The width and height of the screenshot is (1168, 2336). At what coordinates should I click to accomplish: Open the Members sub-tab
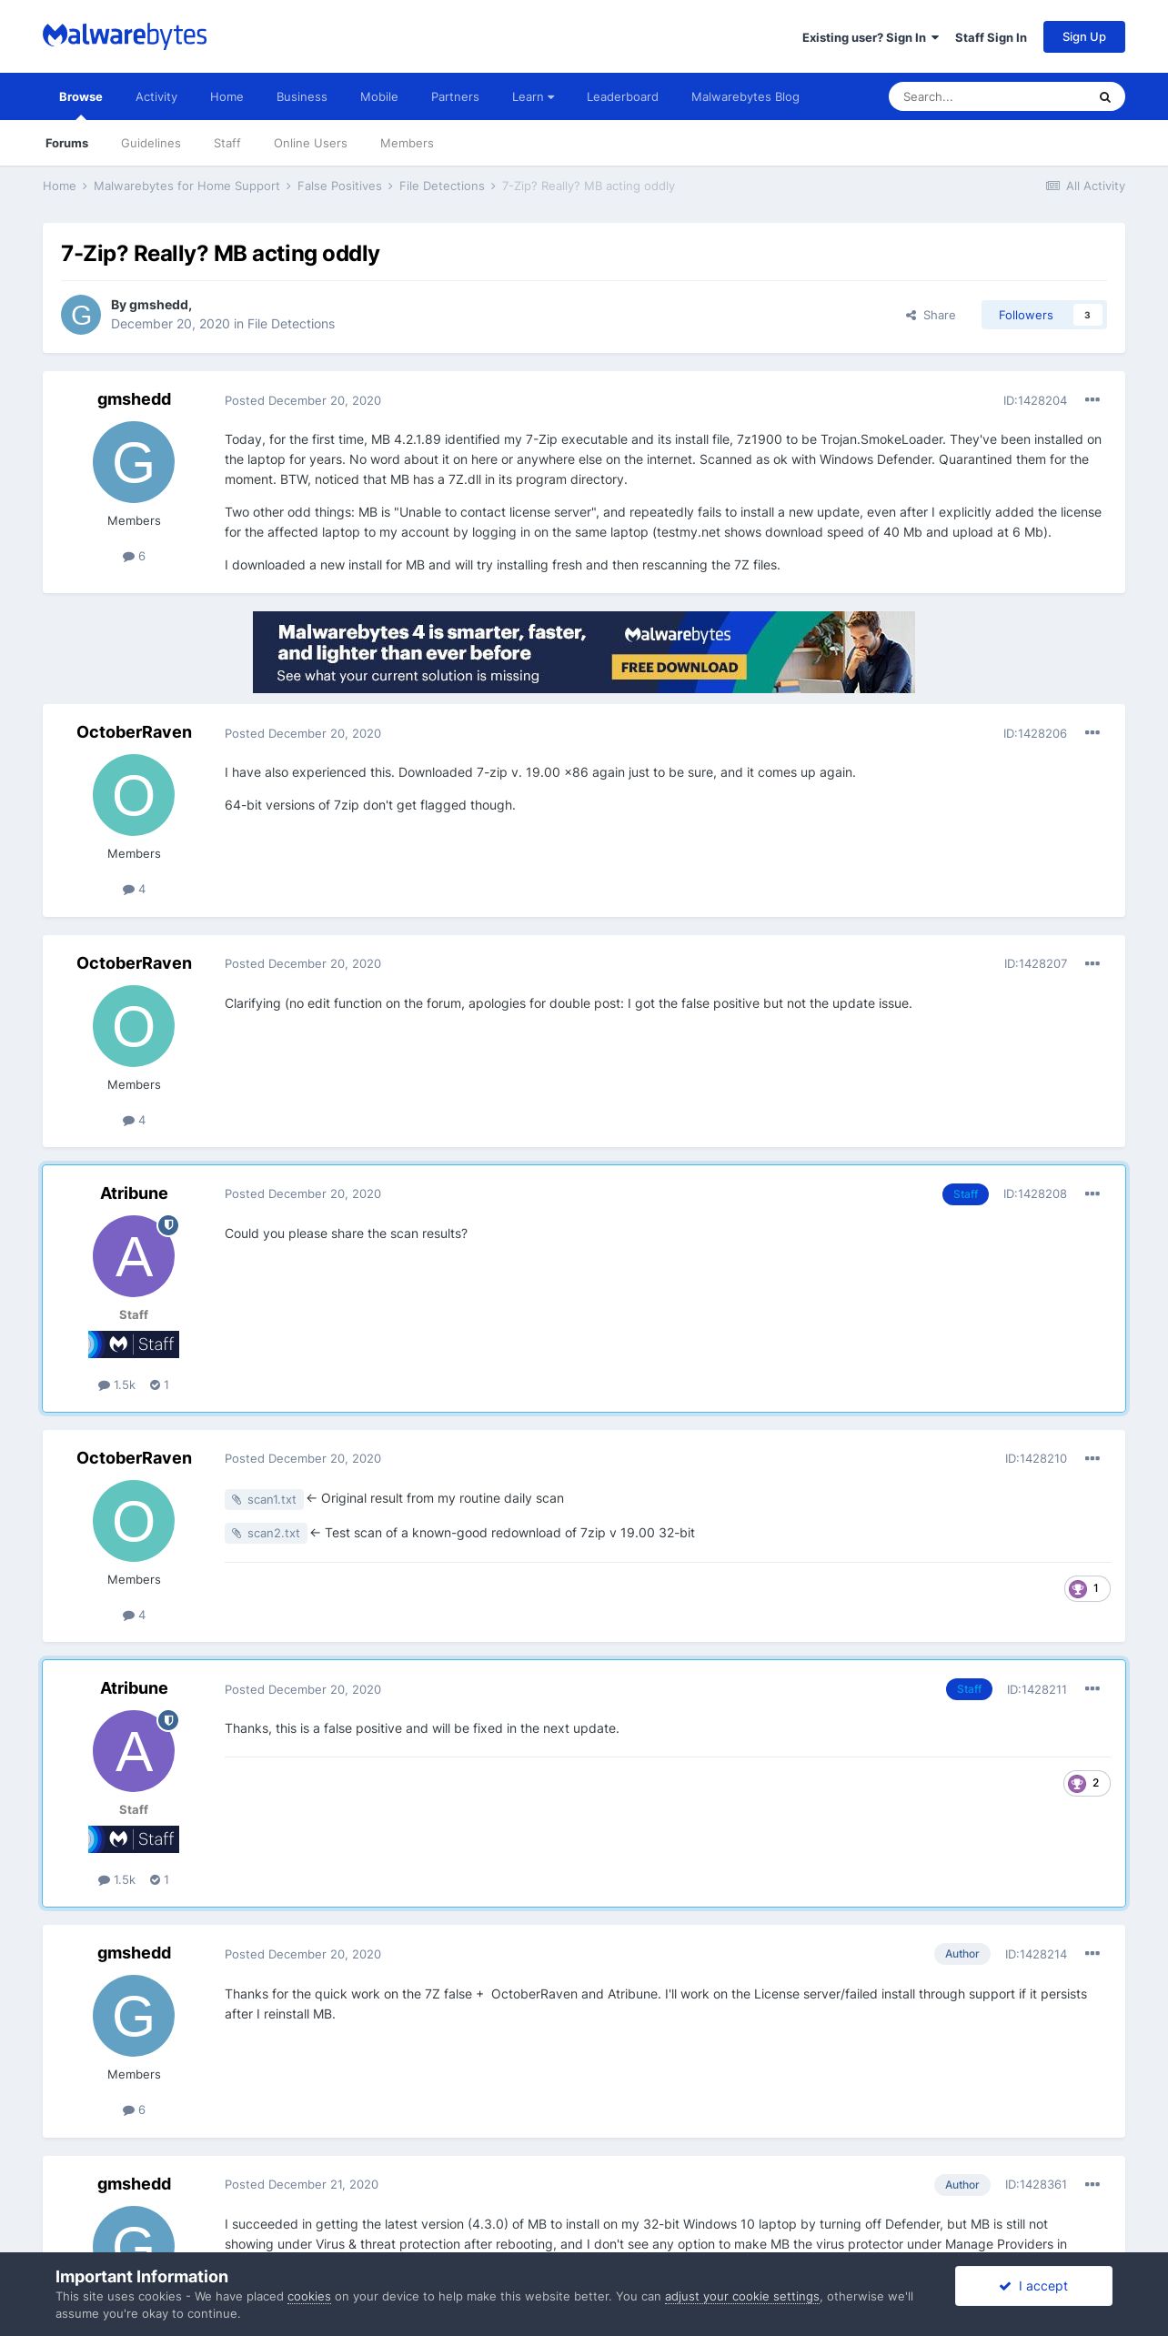tap(407, 143)
